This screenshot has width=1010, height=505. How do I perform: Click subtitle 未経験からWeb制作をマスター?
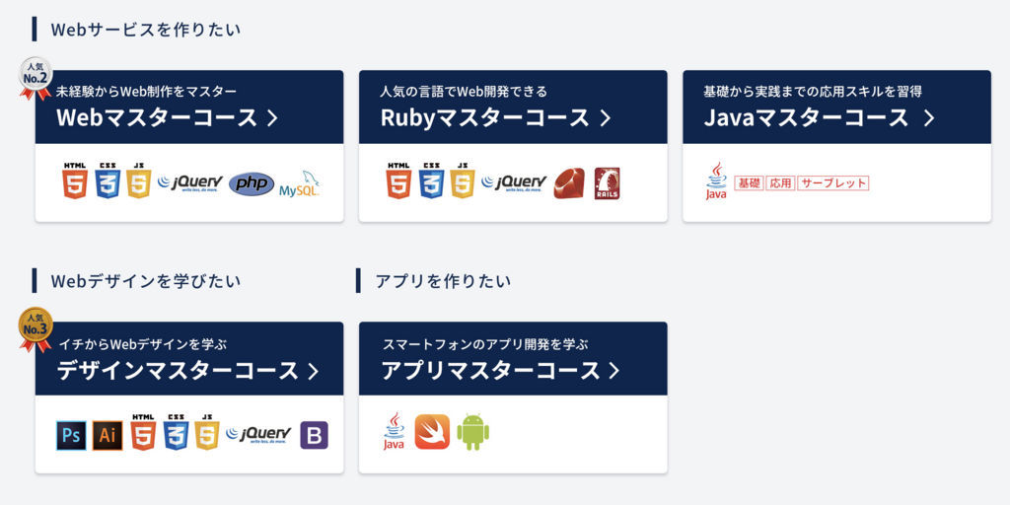coord(147,91)
